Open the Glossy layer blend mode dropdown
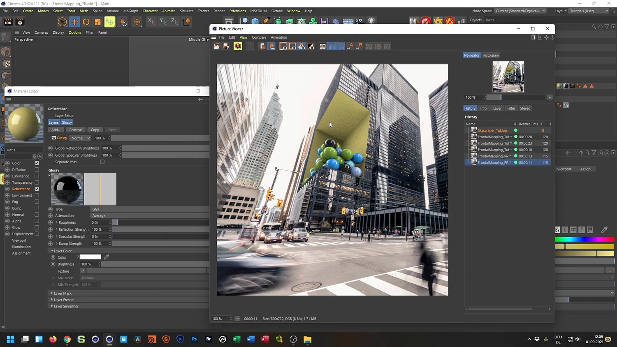Image resolution: width=617 pixels, height=347 pixels. click(80, 138)
